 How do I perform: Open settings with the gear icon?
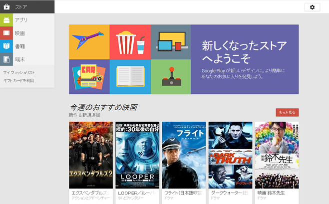point(312,7)
